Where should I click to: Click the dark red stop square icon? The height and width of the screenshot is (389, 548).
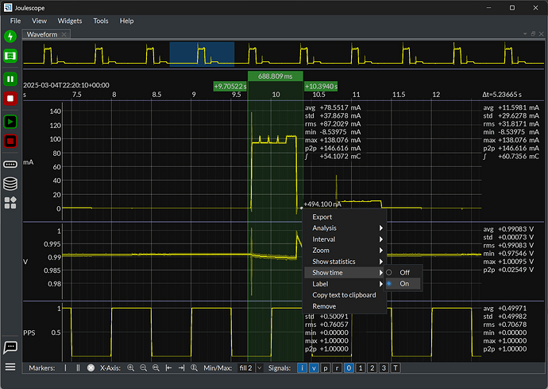point(10,141)
